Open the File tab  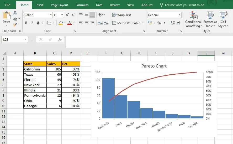click(8, 5)
